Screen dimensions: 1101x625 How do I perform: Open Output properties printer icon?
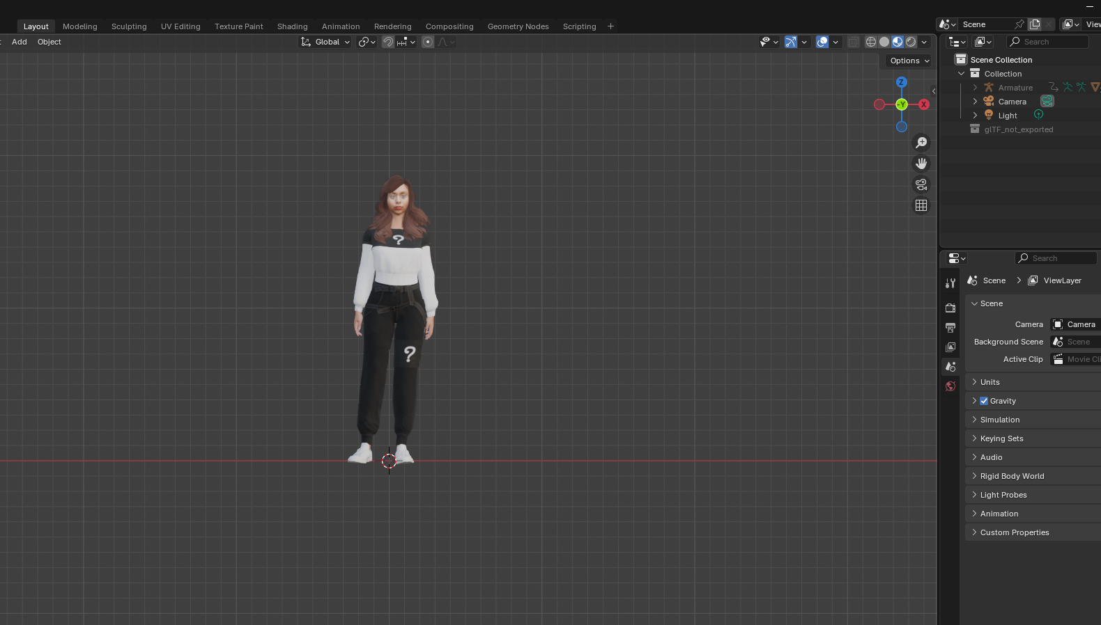(x=950, y=328)
